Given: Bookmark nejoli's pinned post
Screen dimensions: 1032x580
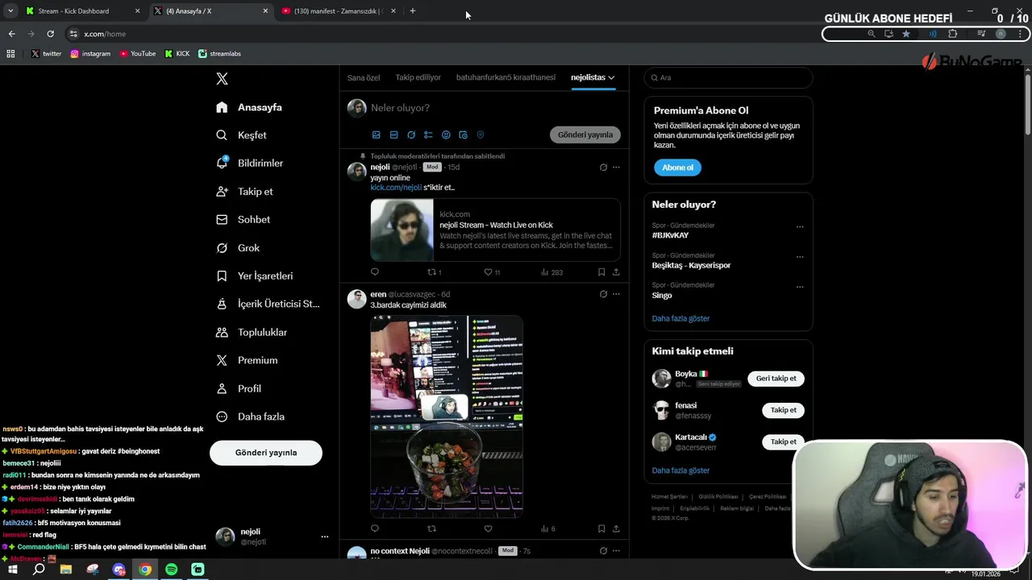Looking at the screenshot, I should [601, 272].
